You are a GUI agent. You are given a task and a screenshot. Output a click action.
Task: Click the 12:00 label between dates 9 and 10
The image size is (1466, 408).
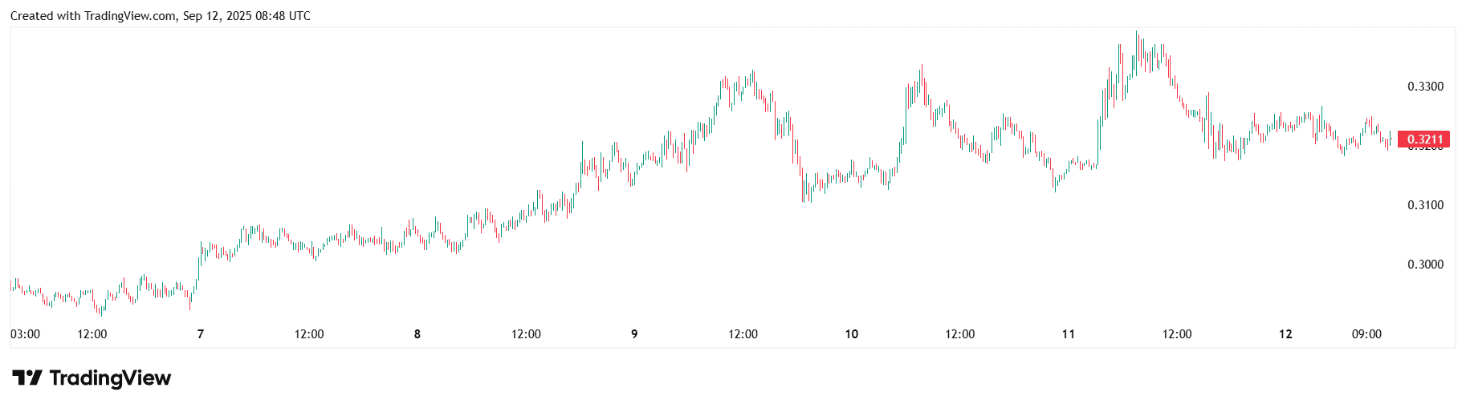743,334
